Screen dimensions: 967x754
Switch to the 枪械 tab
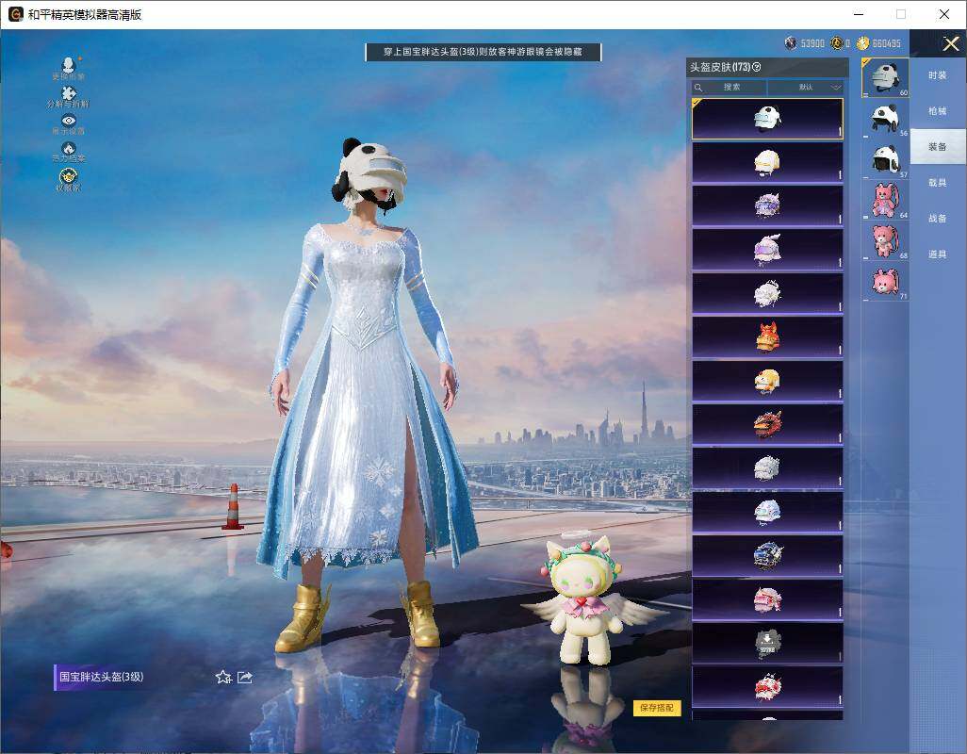(x=938, y=111)
